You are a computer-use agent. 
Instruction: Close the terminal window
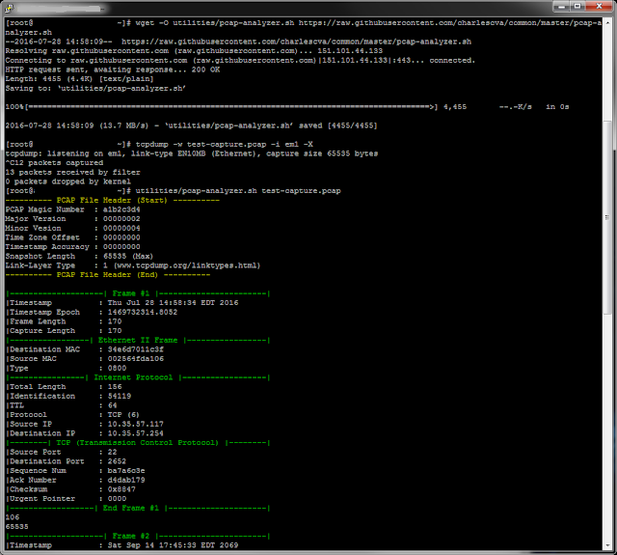click(x=599, y=7)
